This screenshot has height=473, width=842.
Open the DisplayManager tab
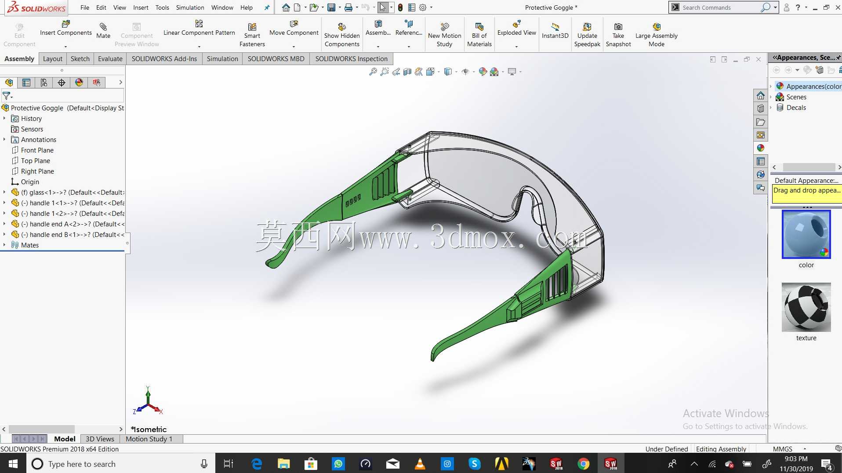click(79, 82)
